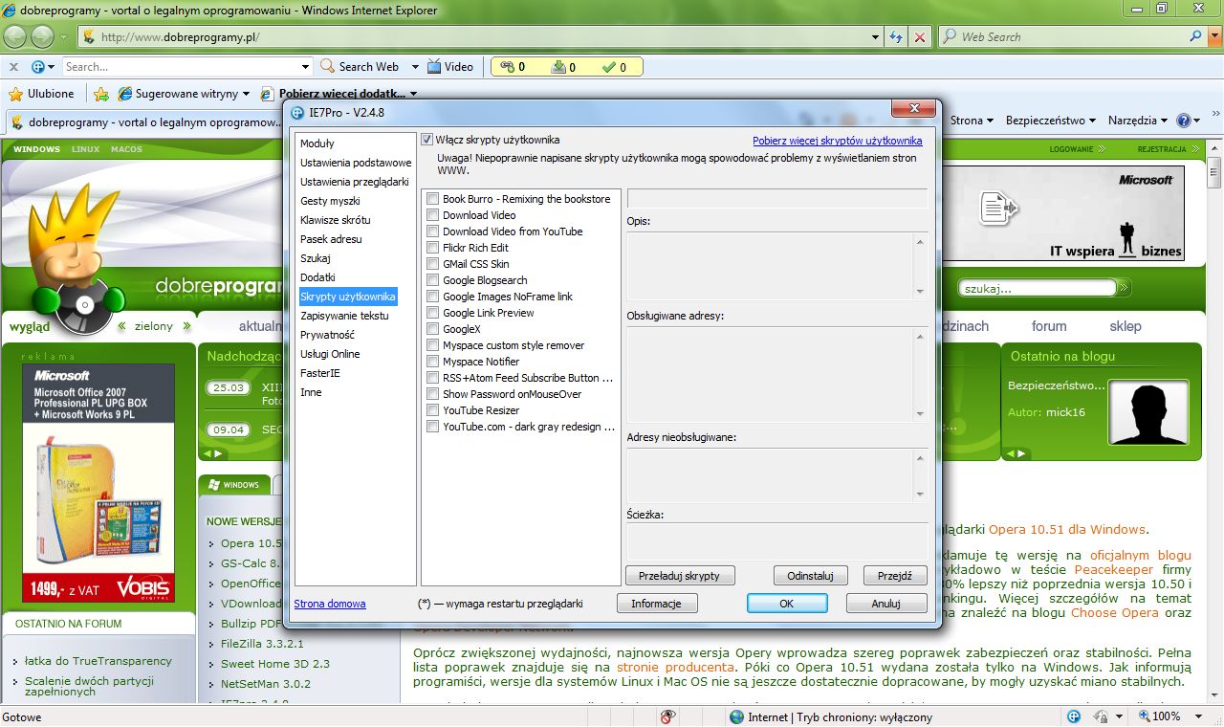Click the blue Help question mark icon

click(1184, 121)
